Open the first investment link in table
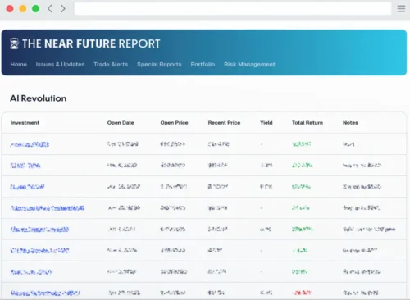Viewport: 410px width, 300px height. (30, 144)
